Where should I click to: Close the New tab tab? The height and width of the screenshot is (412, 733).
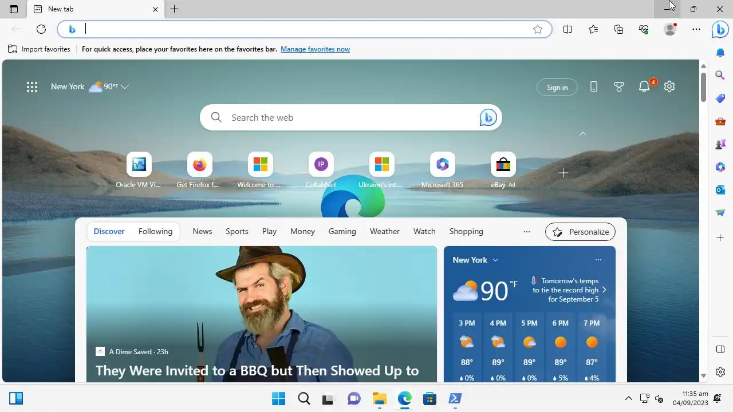[155, 9]
